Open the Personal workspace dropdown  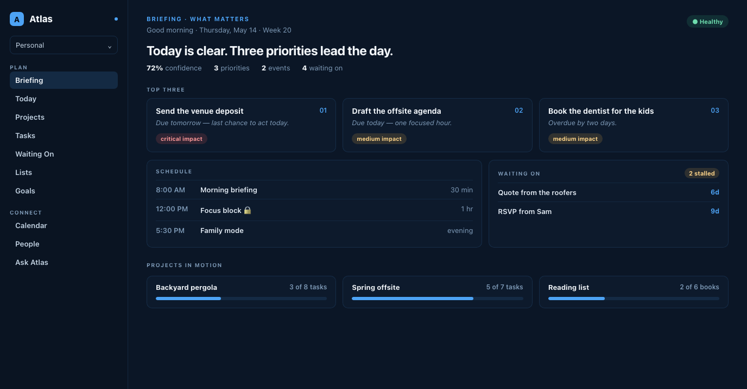[64, 45]
